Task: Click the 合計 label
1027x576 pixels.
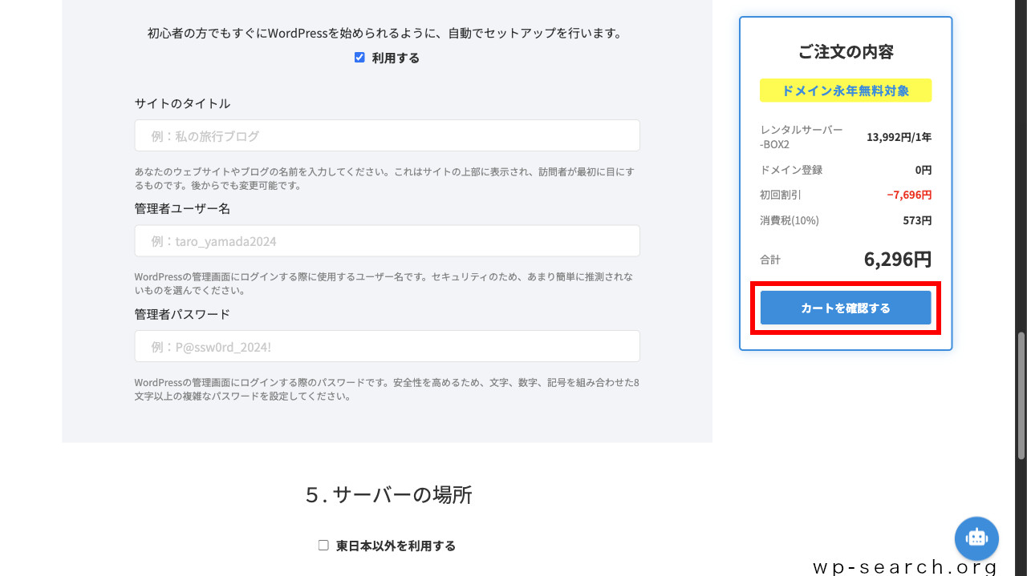Action: click(770, 260)
